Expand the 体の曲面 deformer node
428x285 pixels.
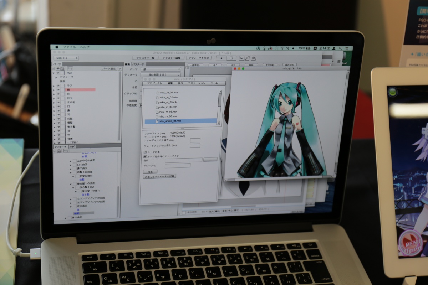pyautogui.click(x=66, y=218)
